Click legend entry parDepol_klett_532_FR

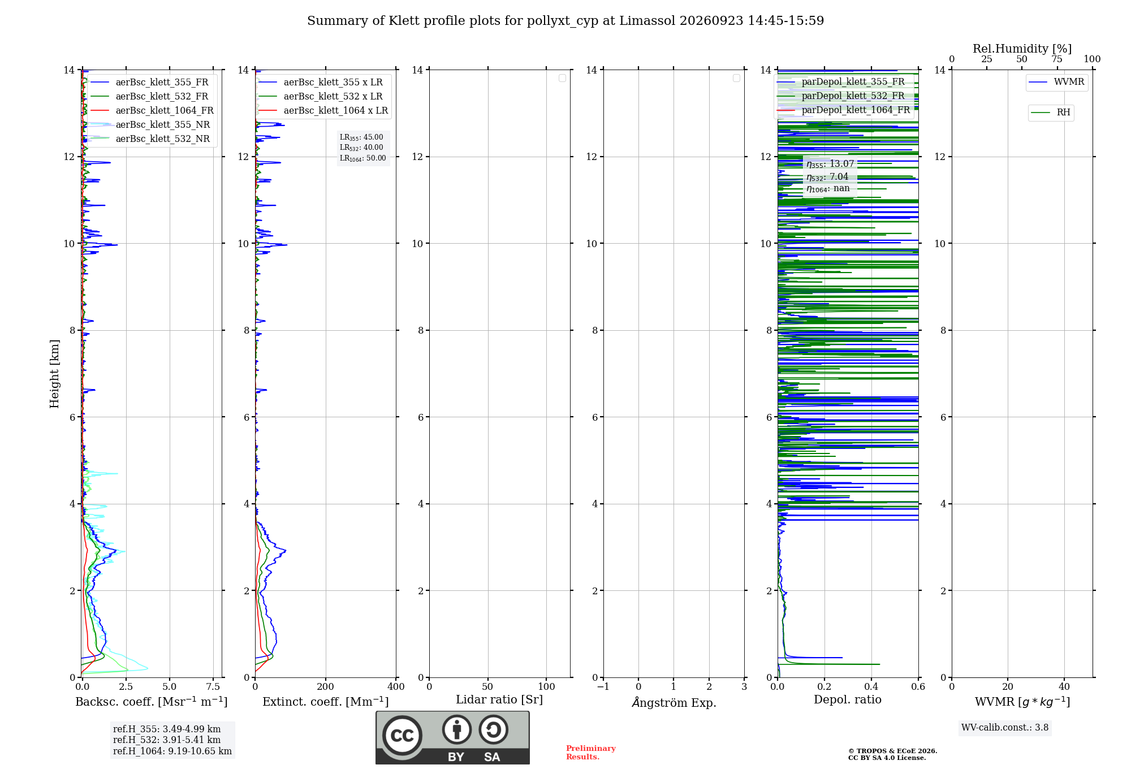841,96
